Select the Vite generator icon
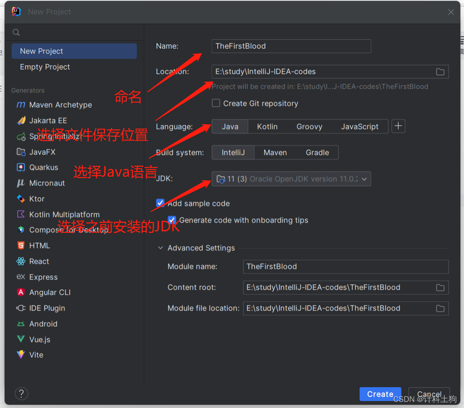Viewport: 464px width, 408px height. pos(21,355)
